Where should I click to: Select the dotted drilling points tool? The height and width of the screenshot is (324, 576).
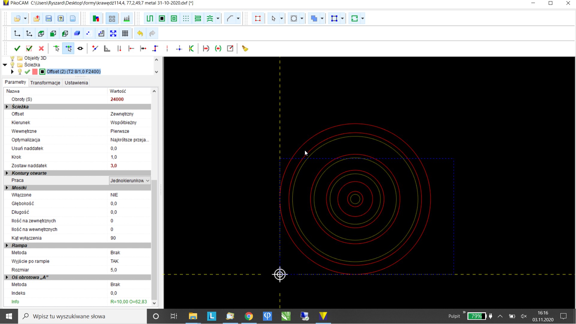click(186, 19)
